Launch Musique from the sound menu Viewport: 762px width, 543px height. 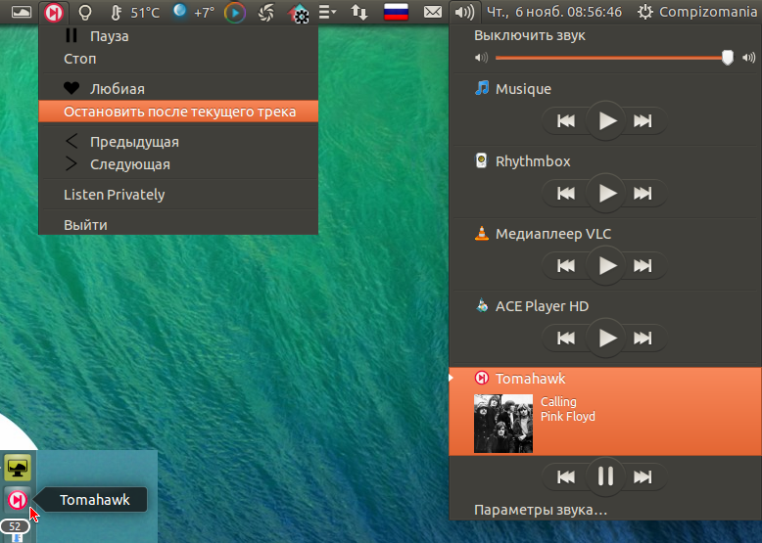pyautogui.click(x=605, y=89)
